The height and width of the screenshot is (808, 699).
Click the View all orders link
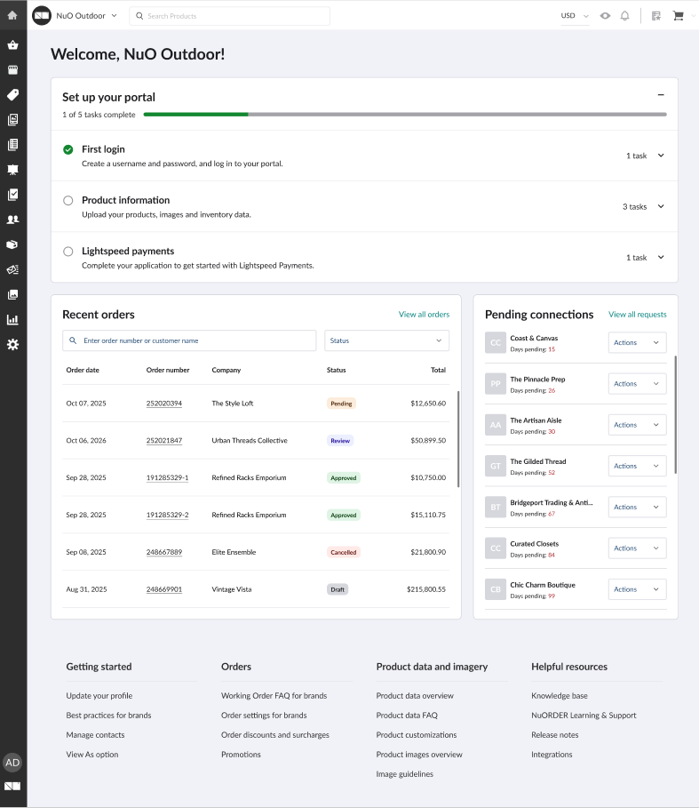coord(424,315)
